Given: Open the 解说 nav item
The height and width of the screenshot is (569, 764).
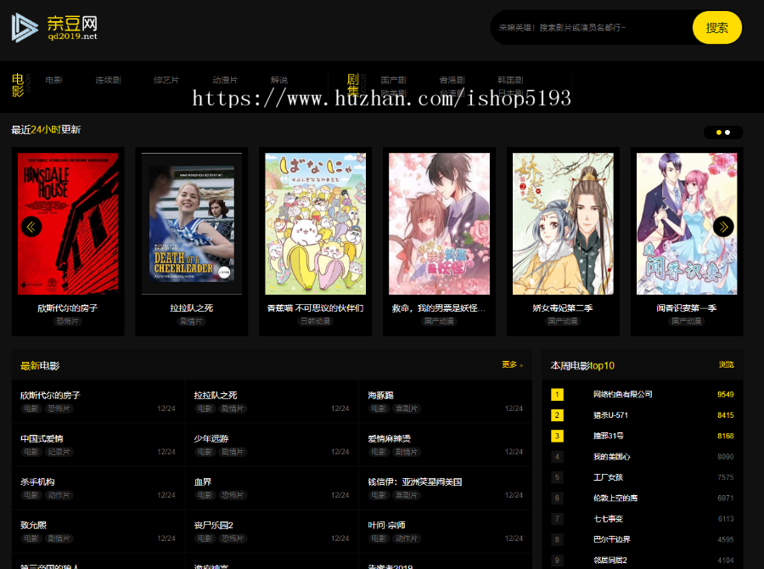Looking at the screenshot, I should 278,80.
